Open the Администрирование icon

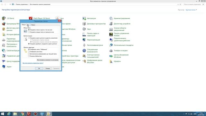point(111,18)
